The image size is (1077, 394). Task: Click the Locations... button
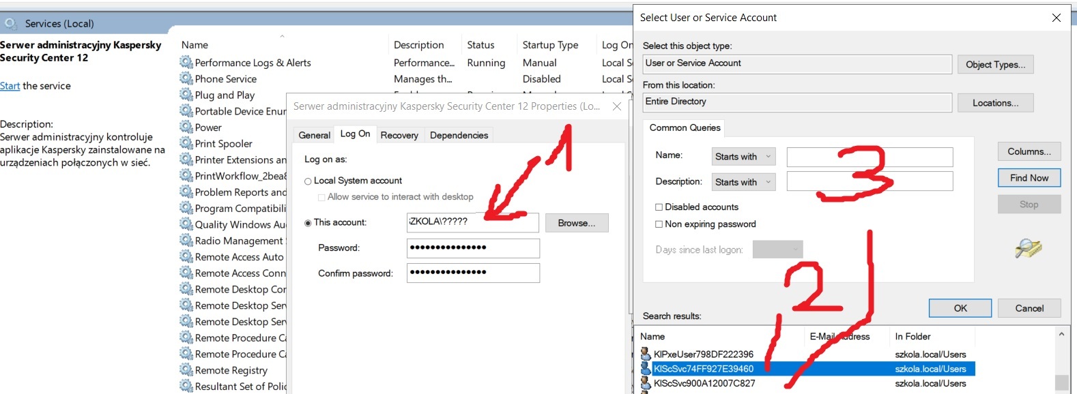click(x=995, y=103)
